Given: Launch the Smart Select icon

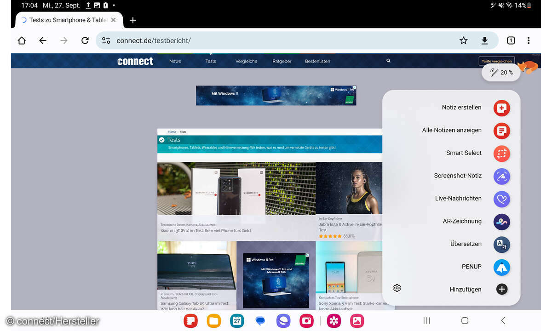Looking at the screenshot, I should pos(501,154).
